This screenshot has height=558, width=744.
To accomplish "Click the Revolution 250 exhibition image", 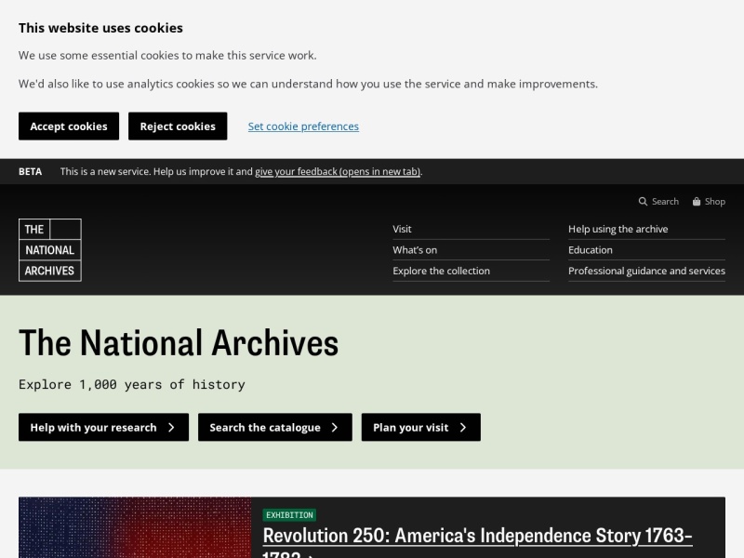I will [x=135, y=527].
